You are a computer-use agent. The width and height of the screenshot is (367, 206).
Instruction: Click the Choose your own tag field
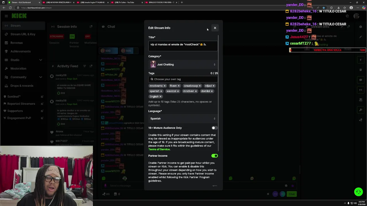(x=183, y=79)
